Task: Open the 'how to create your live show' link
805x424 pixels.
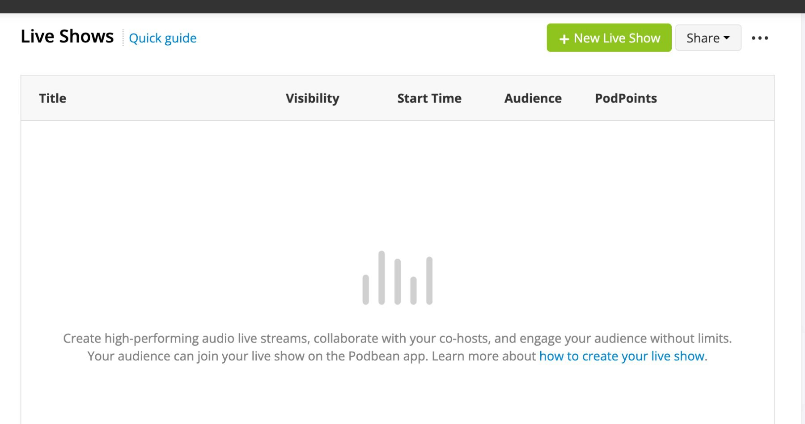Action: coord(622,356)
